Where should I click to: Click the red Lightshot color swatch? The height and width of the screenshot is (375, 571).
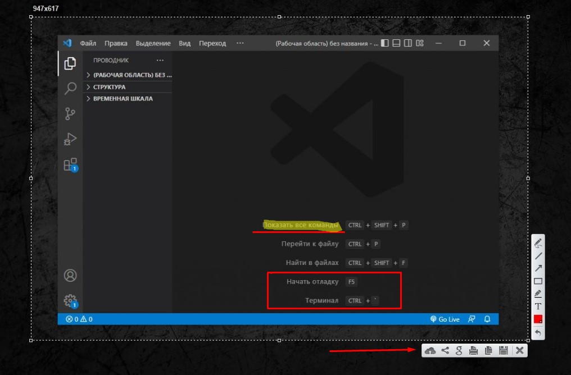tap(538, 319)
